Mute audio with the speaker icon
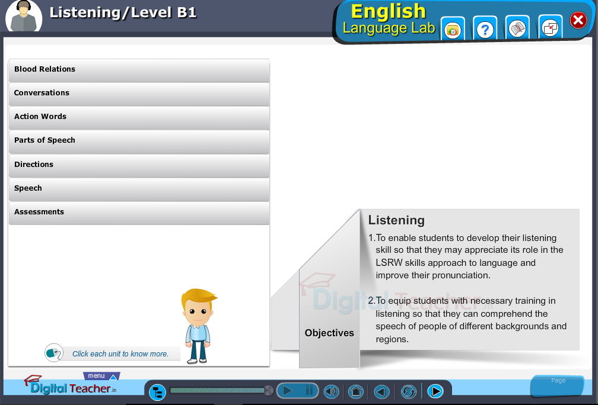Image resolution: width=598 pixels, height=405 pixels. click(x=330, y=391)
